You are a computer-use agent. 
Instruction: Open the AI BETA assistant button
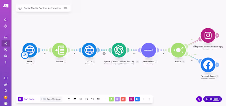tap(212, 99)
